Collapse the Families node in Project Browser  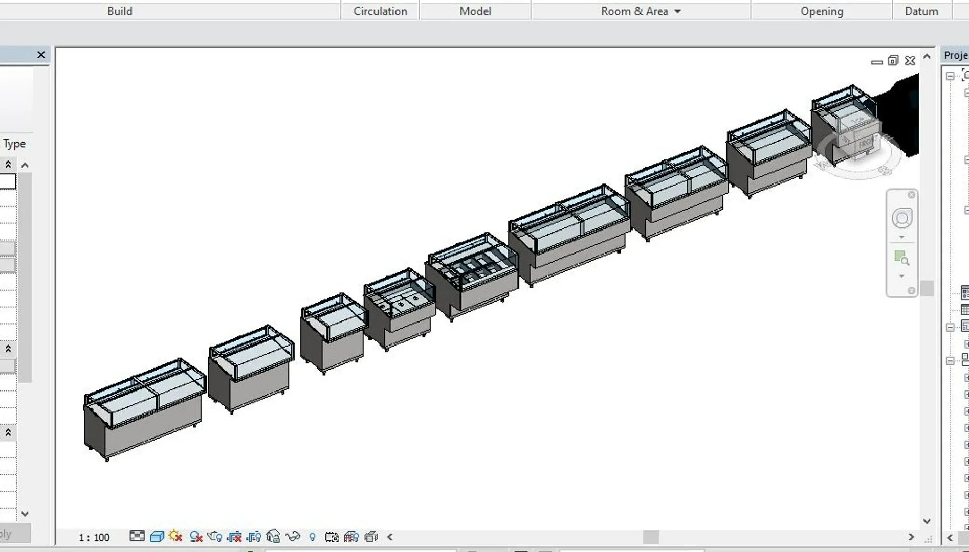[950, 361]
